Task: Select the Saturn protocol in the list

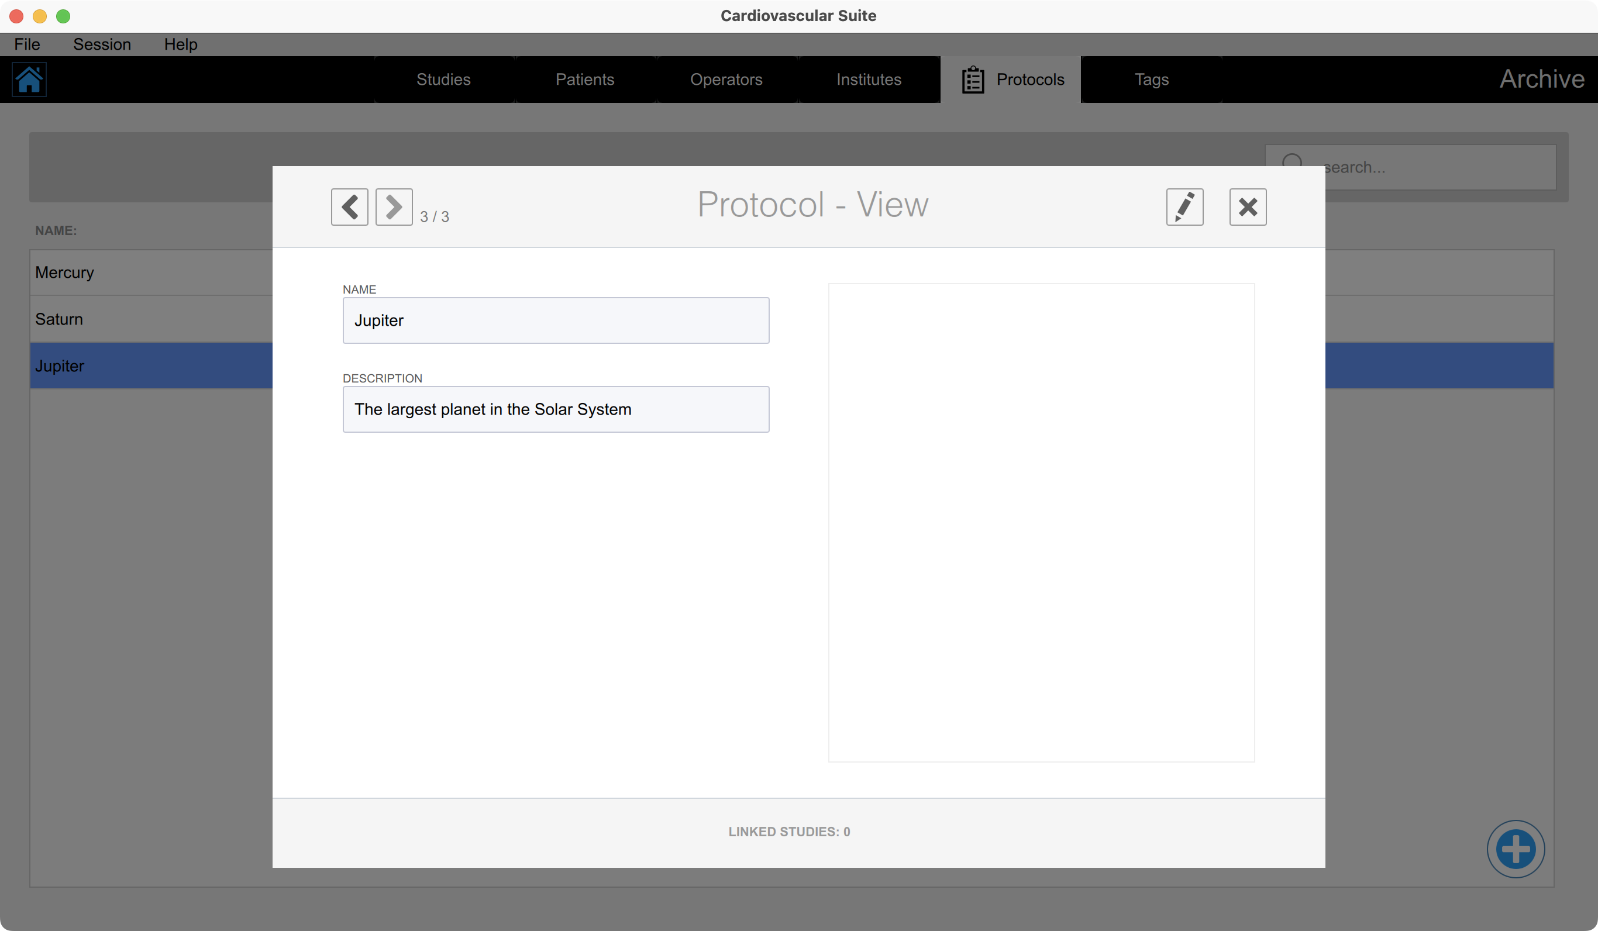Action: [x=127, y=319]
